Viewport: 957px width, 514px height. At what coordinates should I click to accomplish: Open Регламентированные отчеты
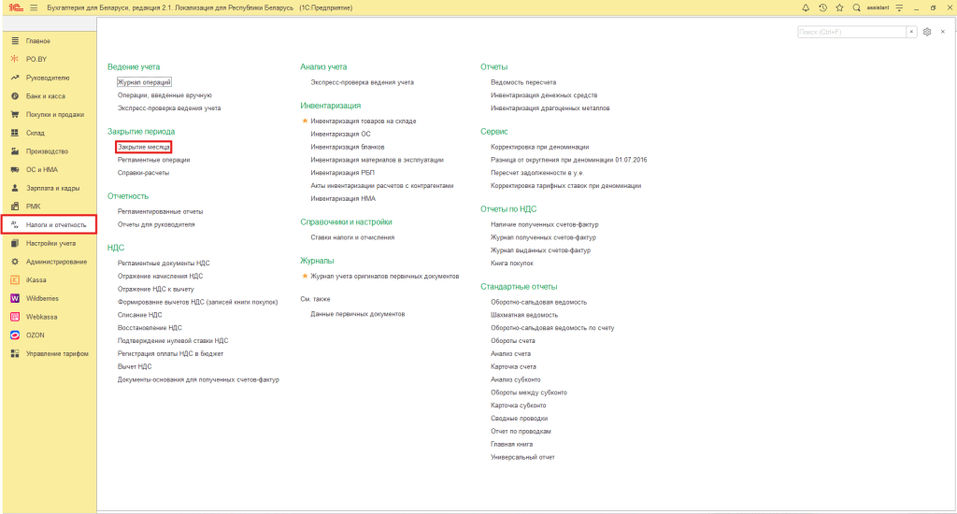click(x=161, y=211)
